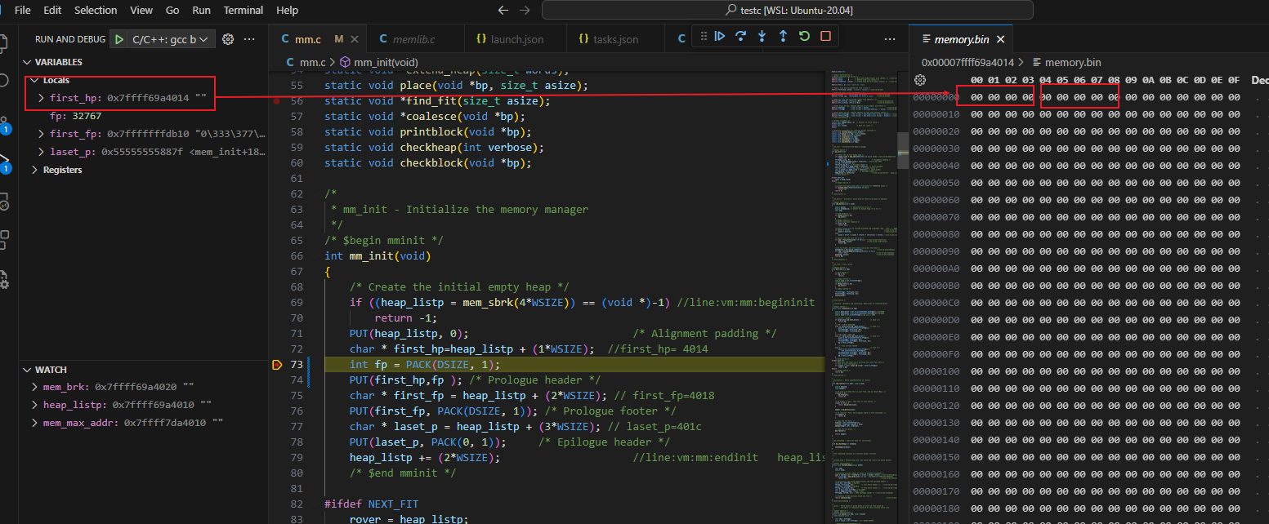Open launch.json via the gear icon

tap(228, 39)
